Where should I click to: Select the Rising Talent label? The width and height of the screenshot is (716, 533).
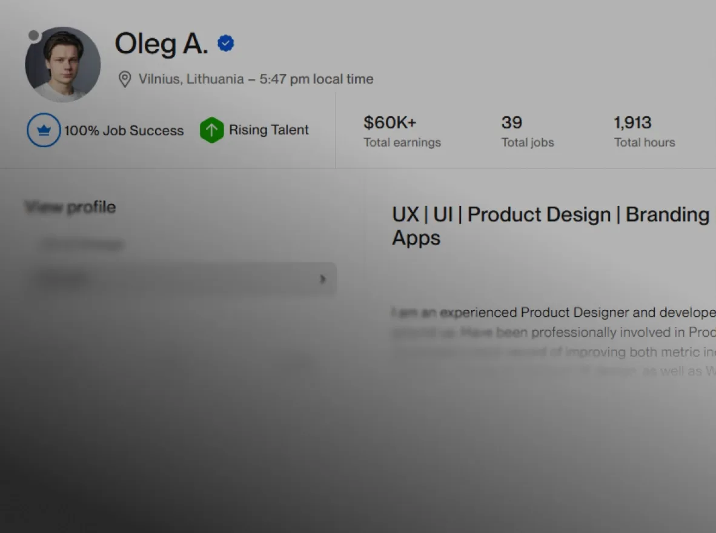click(x=268, y=130)
